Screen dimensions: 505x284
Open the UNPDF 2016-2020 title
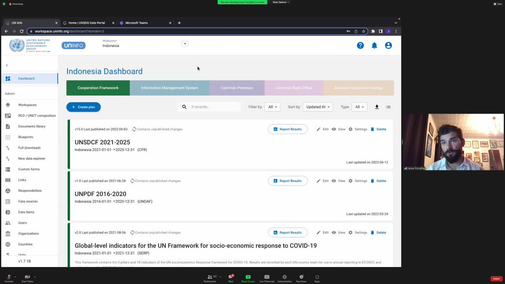click(100, 194)
